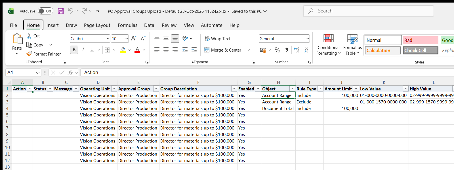Apply Bad cell style

click(x=421, y=40)
